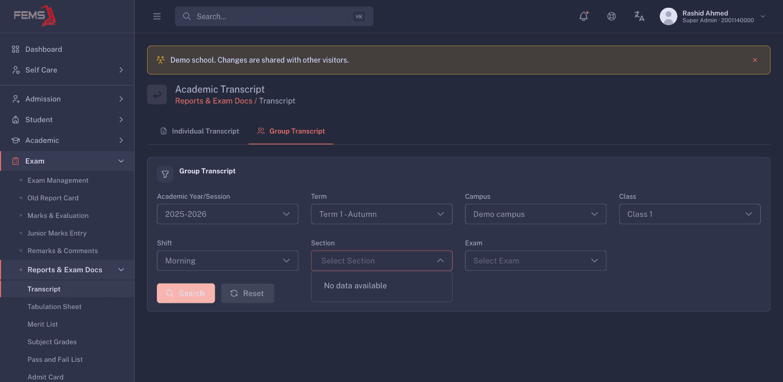Click the FEMS logo

tap(35, 16)
